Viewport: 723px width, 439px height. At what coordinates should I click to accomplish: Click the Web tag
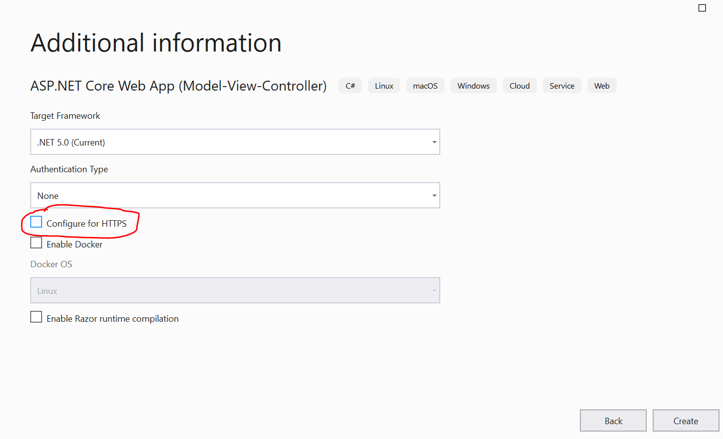click(x=602, y=86)
